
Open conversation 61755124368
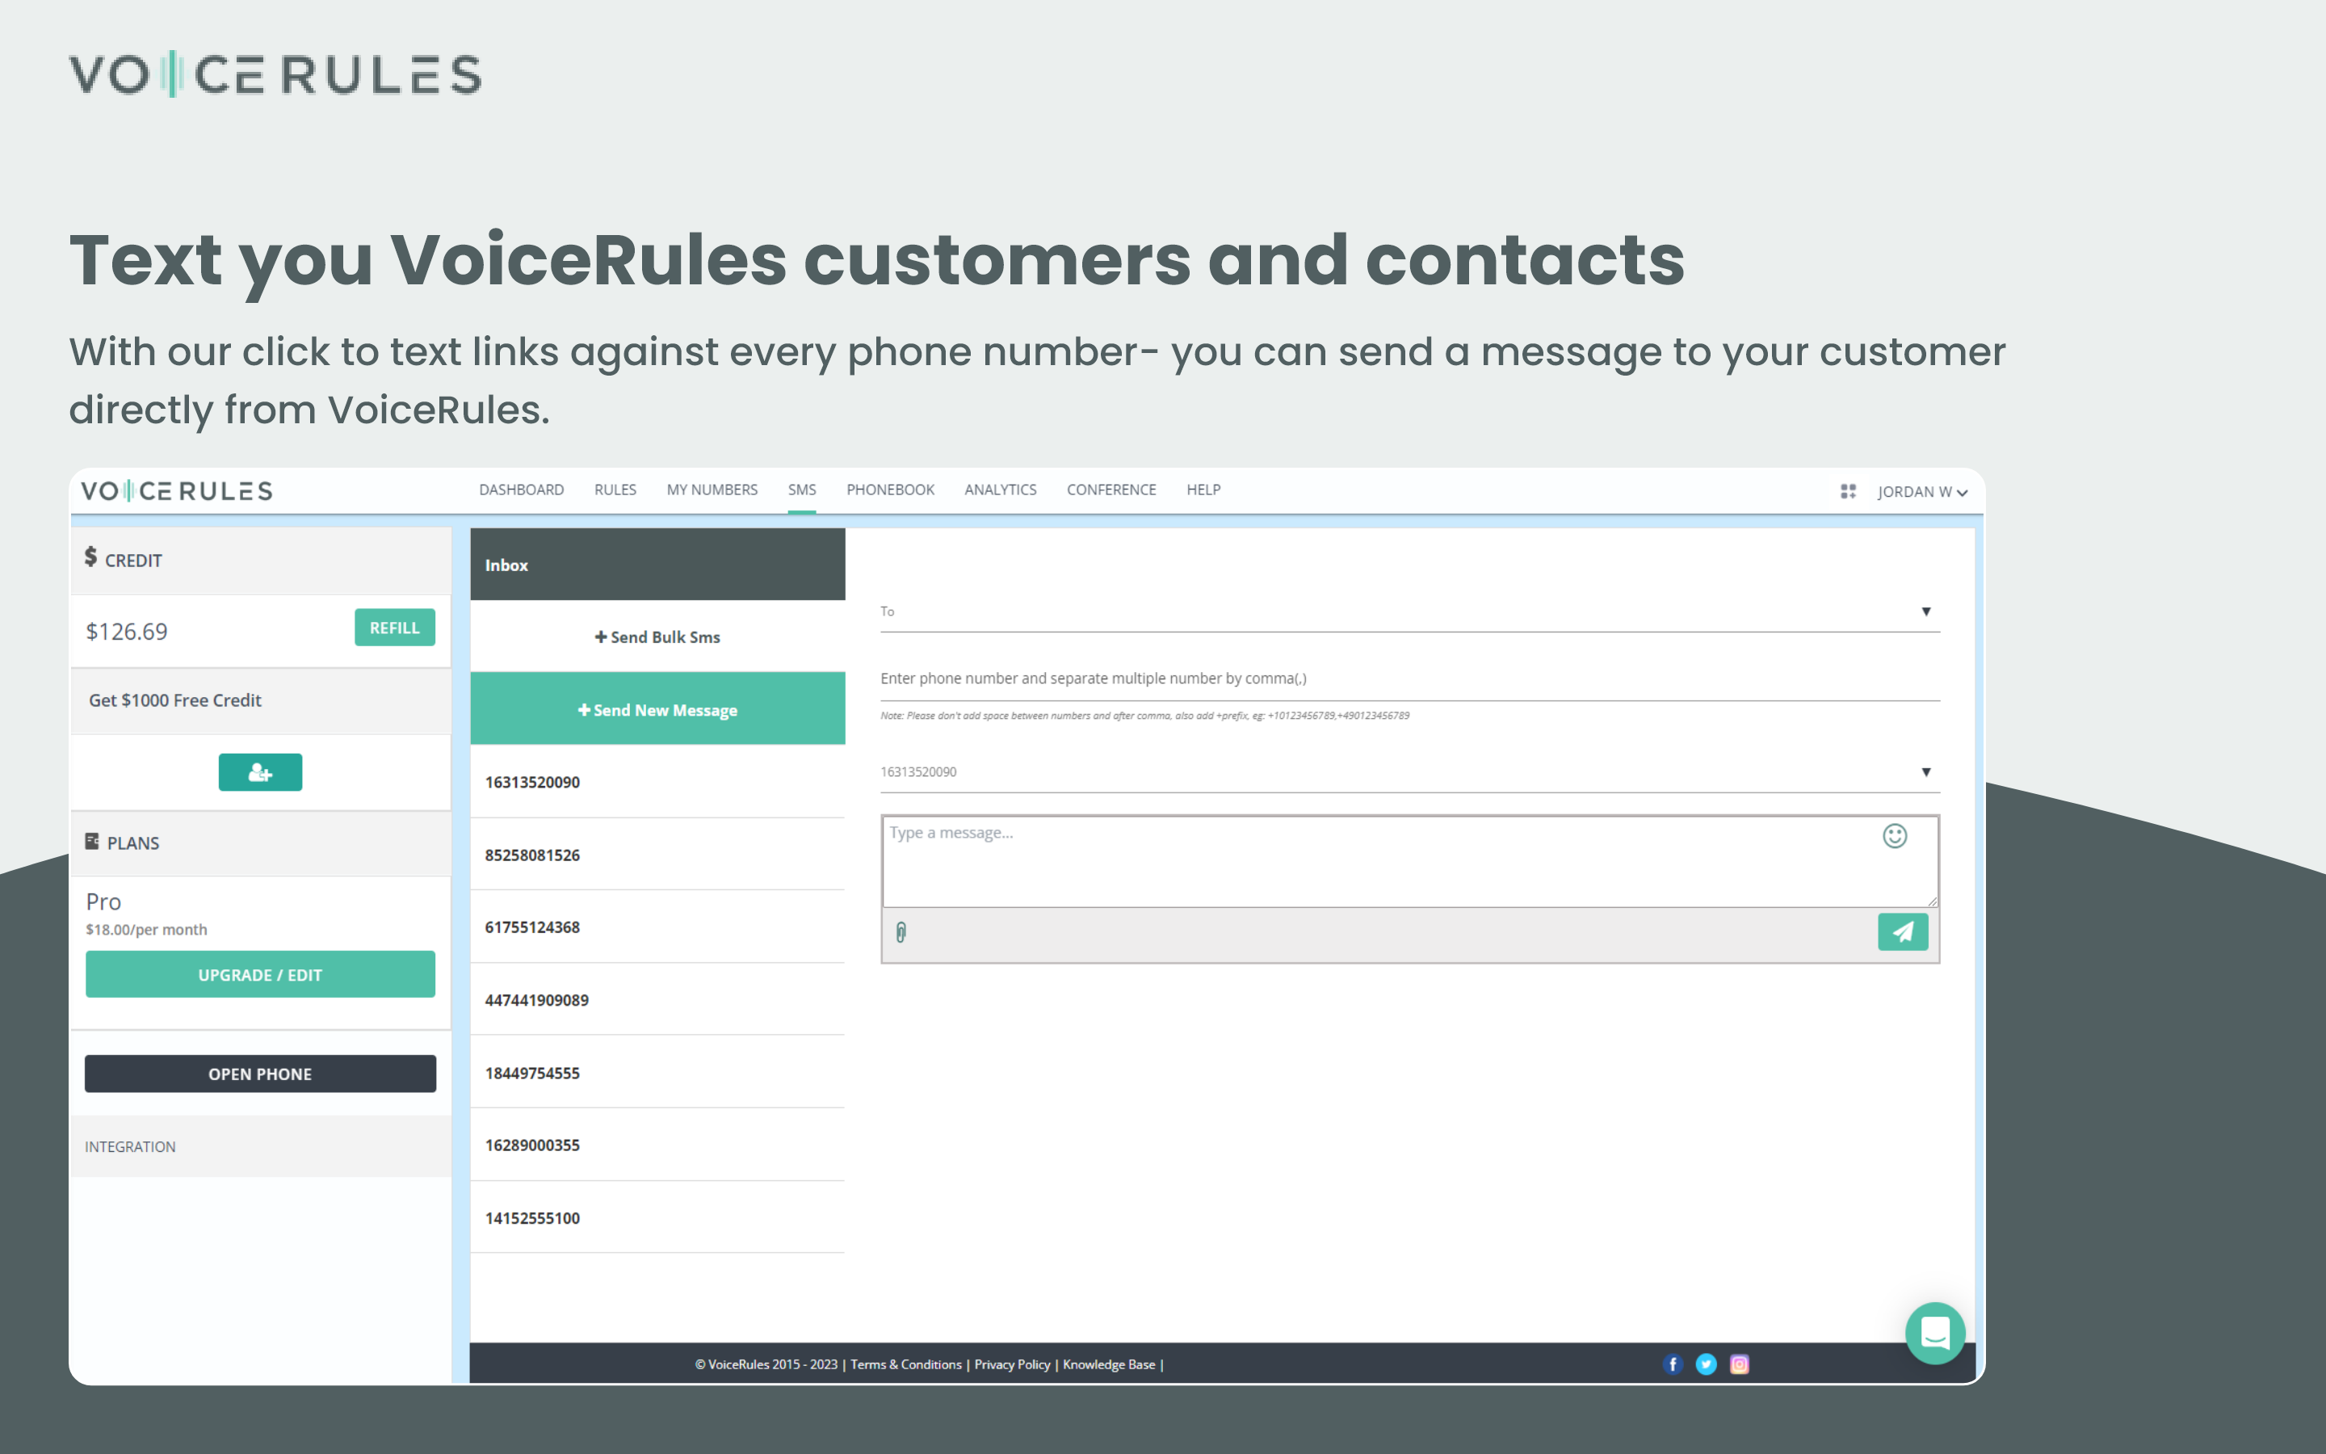tap(657, 927)
